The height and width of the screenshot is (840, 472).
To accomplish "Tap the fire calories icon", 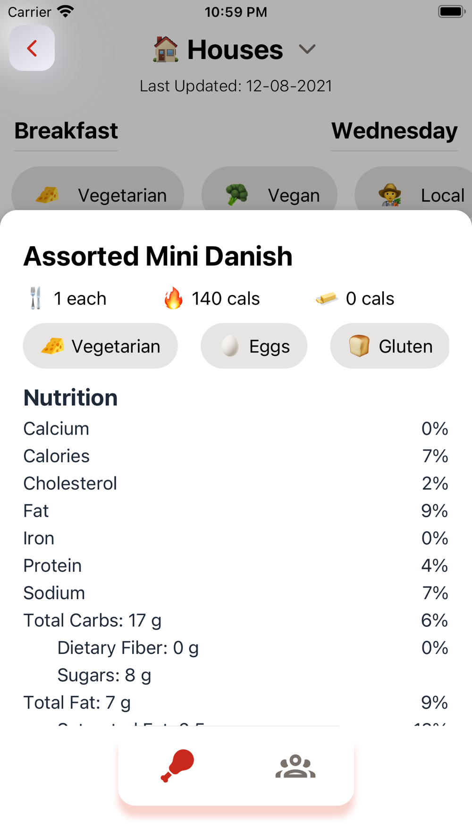I will tap(173, 299).
